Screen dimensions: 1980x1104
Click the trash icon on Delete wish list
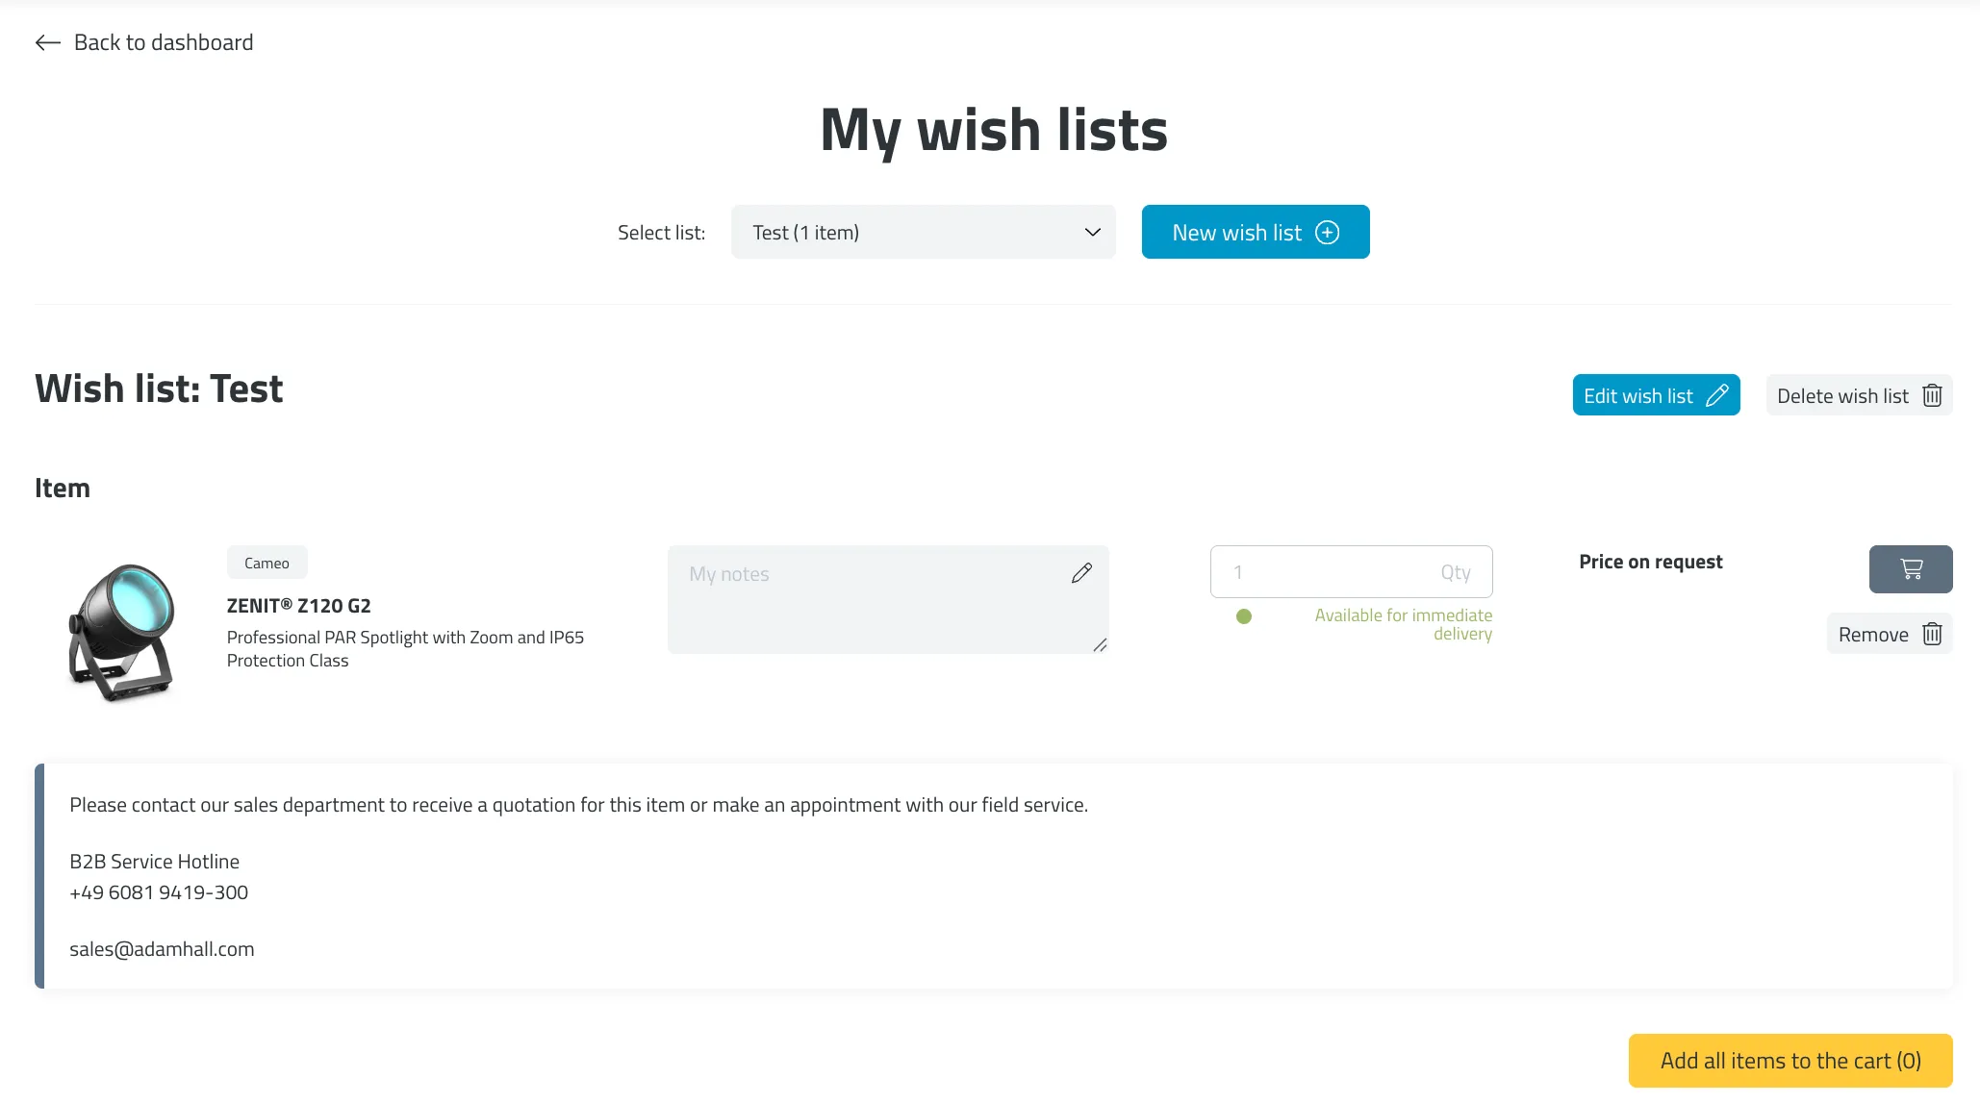point(1932,395)
